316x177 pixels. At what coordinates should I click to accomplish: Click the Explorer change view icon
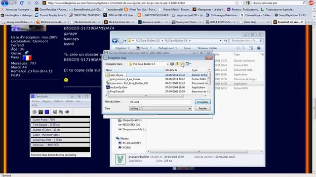pos(239,48)
